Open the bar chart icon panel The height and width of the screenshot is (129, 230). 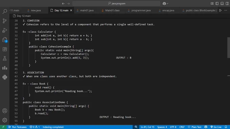[5, 68]
